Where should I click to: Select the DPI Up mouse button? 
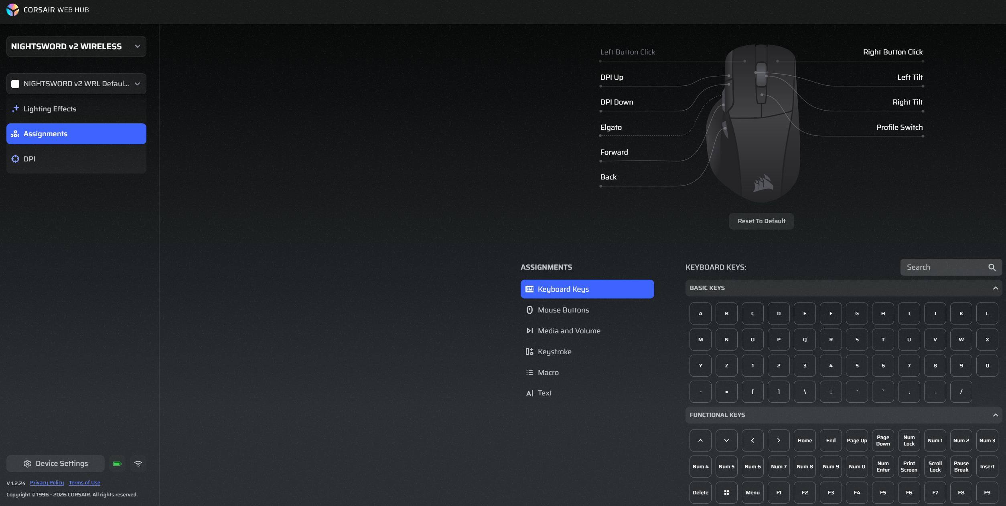[612, 77]
